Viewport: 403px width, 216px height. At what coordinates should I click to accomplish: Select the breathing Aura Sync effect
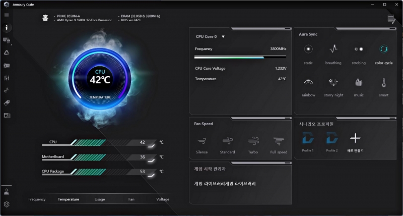pos(333,49)
